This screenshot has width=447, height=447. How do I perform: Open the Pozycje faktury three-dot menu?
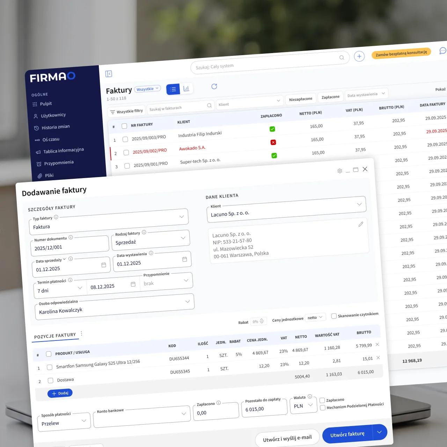[81, 334]
